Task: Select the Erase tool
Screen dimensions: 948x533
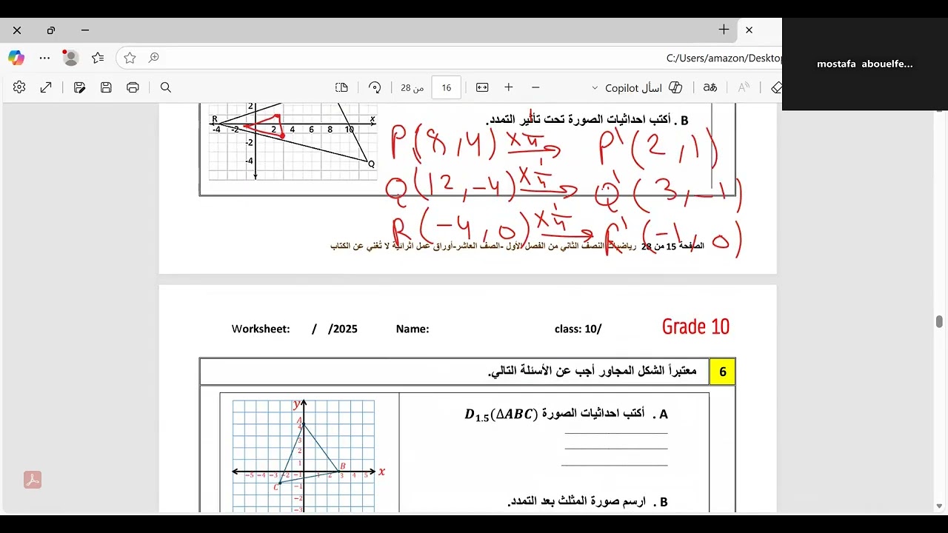Action: coord(776,87)
